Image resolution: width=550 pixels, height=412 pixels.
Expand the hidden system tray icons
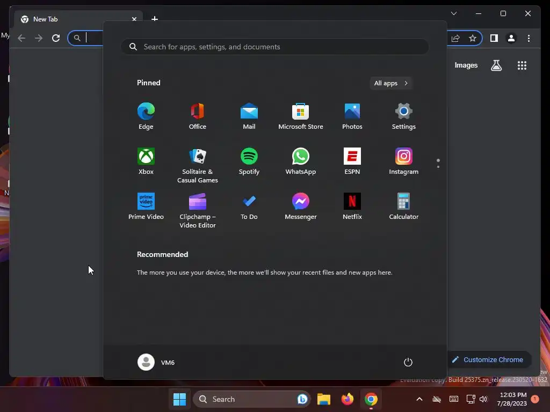(419, 399)
